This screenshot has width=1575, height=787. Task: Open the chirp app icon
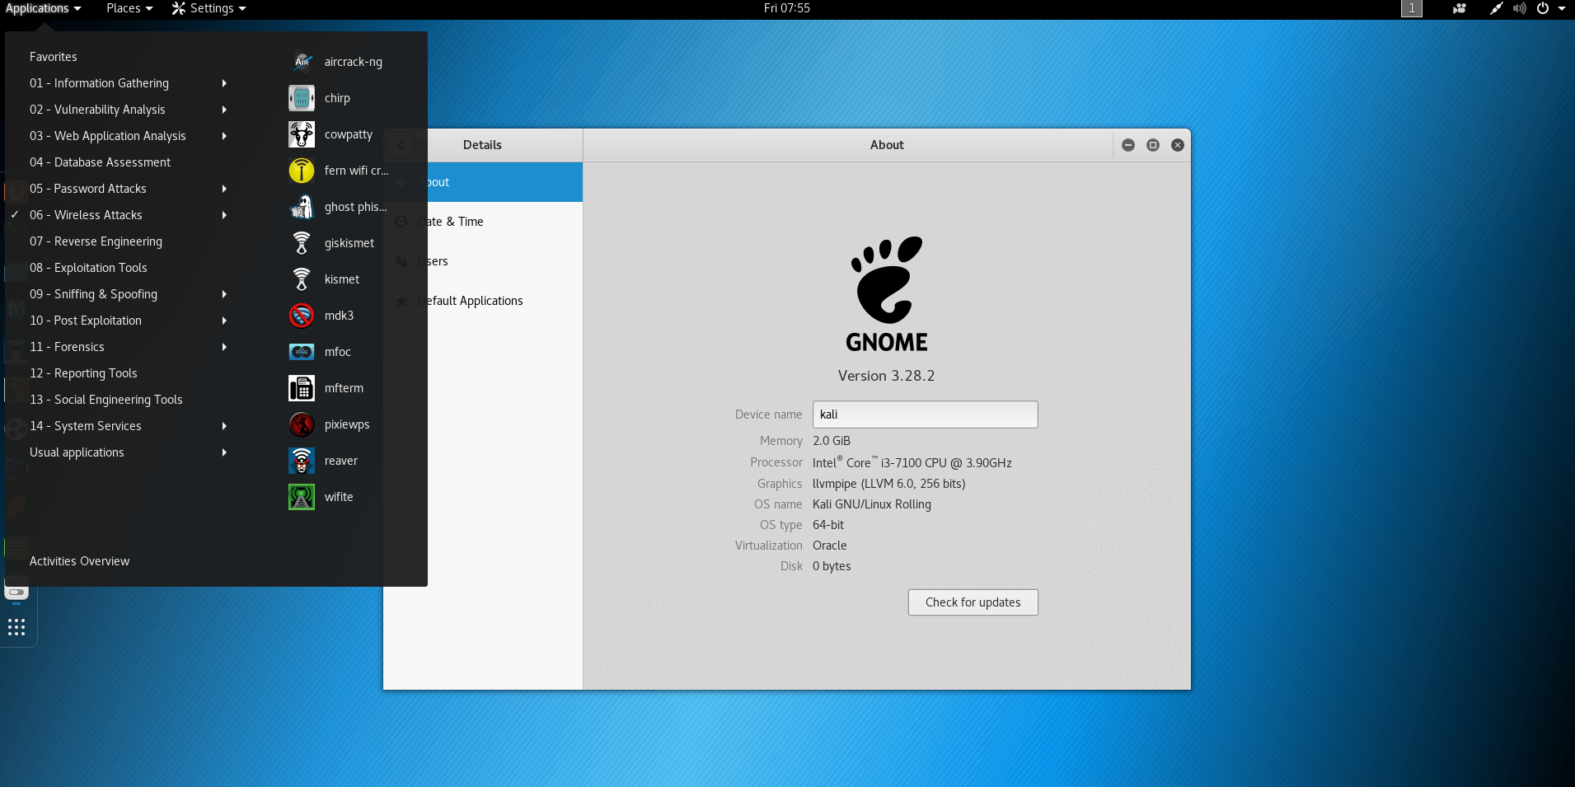point(302,98)
